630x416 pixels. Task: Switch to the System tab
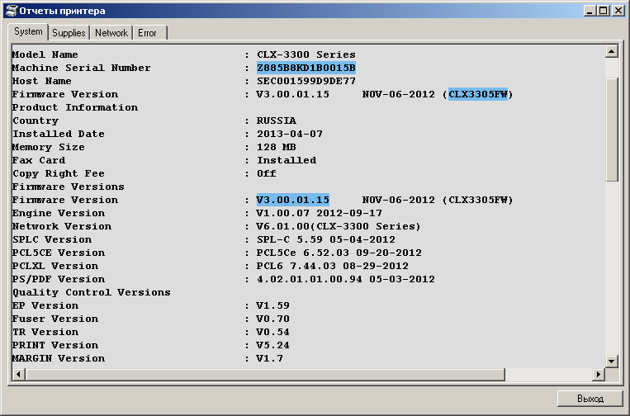28,31
